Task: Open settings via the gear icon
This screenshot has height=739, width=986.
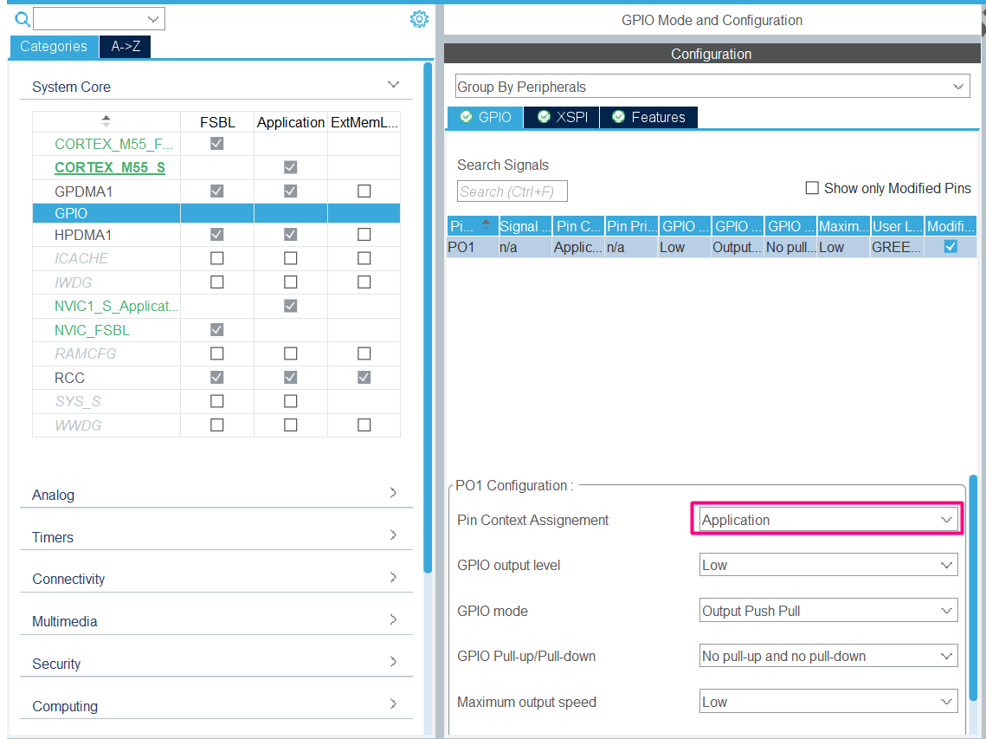Action: [x=419, y=18]
